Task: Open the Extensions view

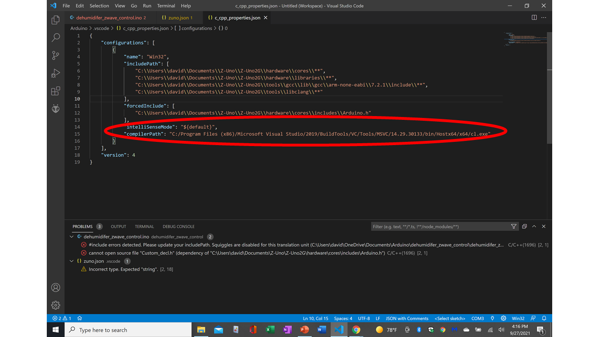Action: tap(56, 91)
